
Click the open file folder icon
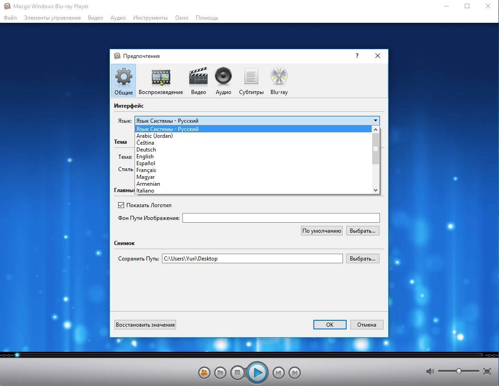click(x=220, y=372)
